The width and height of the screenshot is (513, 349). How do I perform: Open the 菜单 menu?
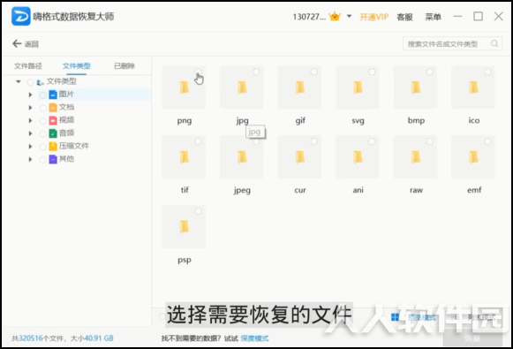pyautogui.click(x=433, y=17)
